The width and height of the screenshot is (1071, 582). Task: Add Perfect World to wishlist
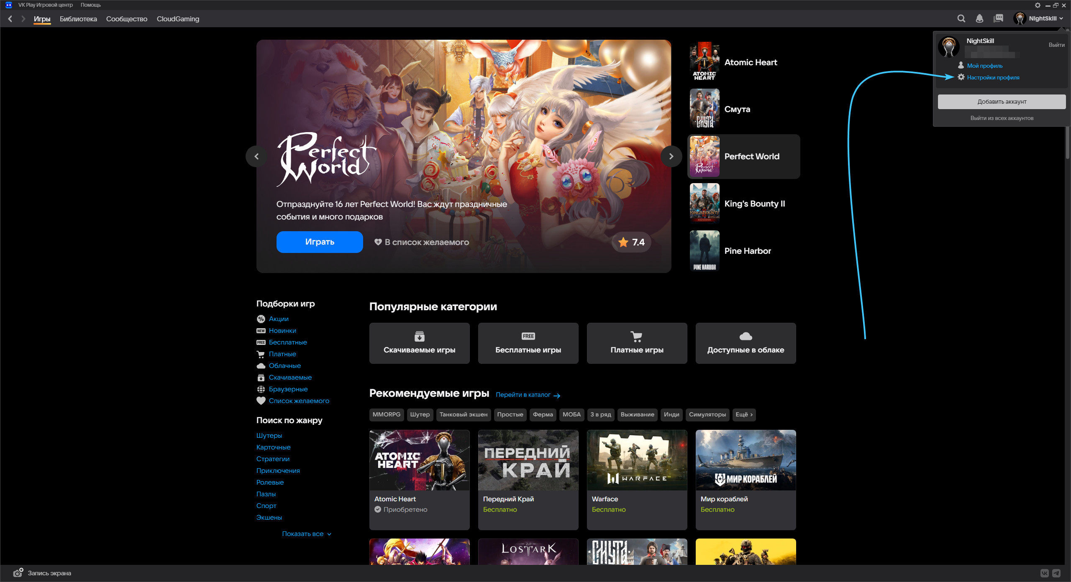421,242
